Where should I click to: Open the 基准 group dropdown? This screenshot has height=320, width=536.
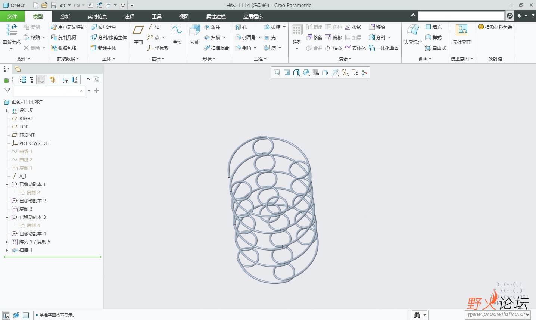click(158, 59)
